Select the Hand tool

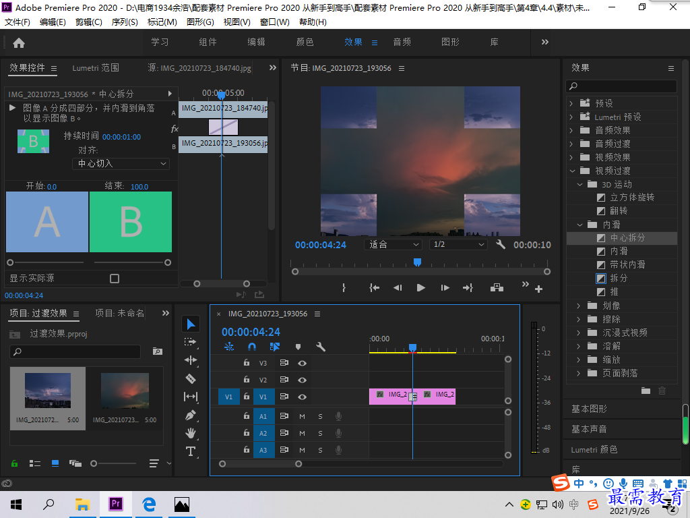click(x=190, y=433)
